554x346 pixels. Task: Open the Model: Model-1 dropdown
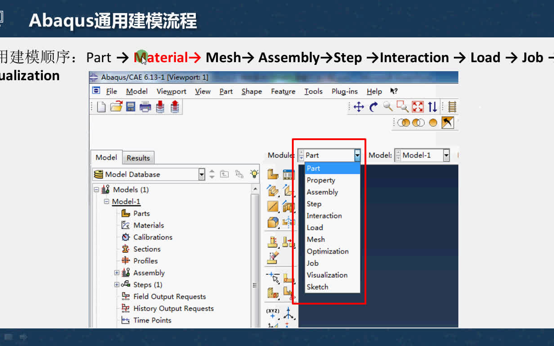(446, 155)
